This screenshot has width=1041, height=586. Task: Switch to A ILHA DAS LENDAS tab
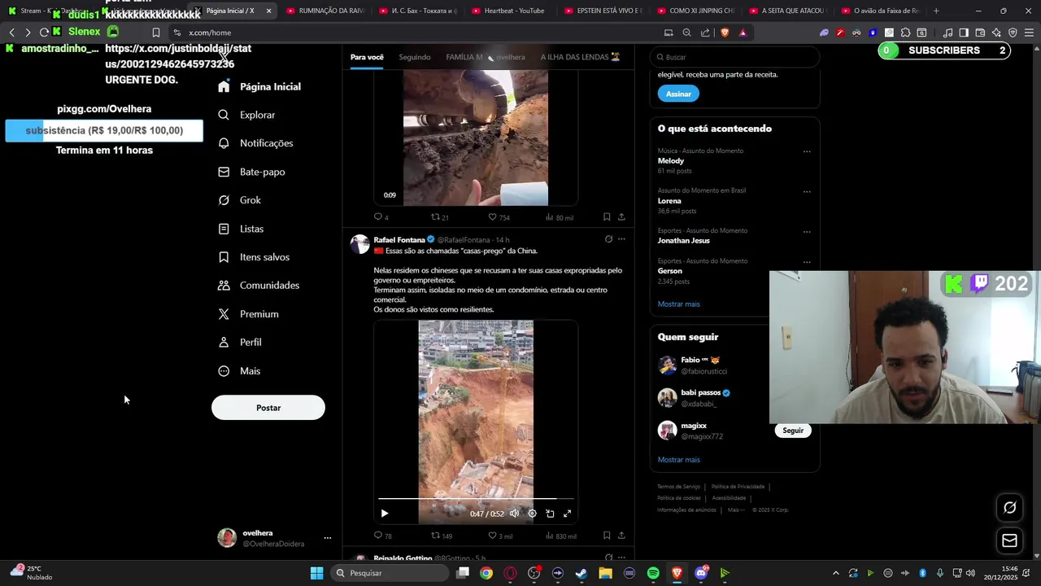pos(581,57)
